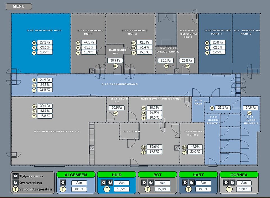Click the 44,1 Pa pressure value in Bot 1

[89, 42]
